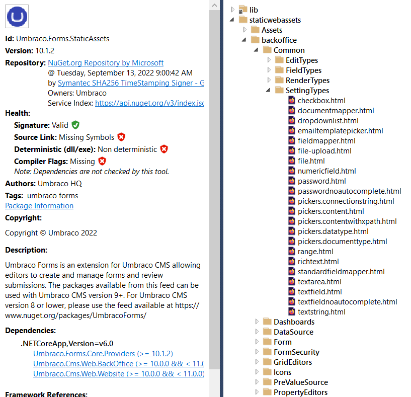The image size is (411, 397).
Task: Click the Version value 10.1.2
Action: [45, 51]
